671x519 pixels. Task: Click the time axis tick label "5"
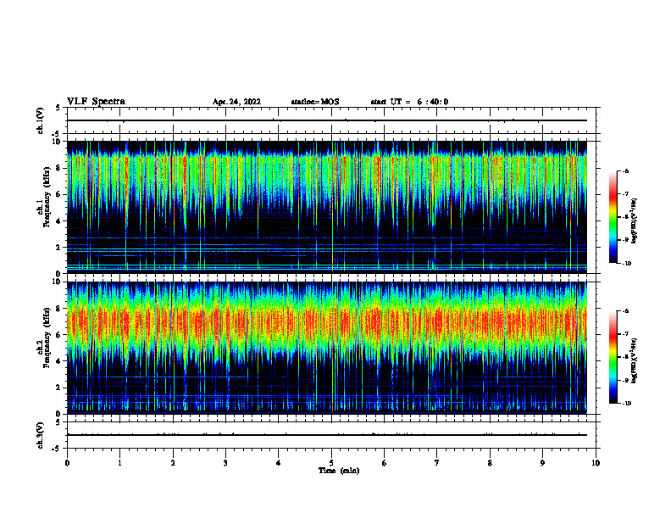[331, 463]
